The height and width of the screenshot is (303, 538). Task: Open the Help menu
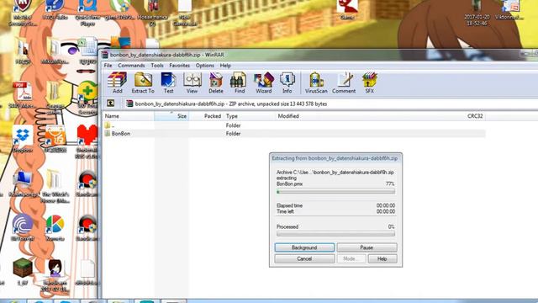pos(225,66)
